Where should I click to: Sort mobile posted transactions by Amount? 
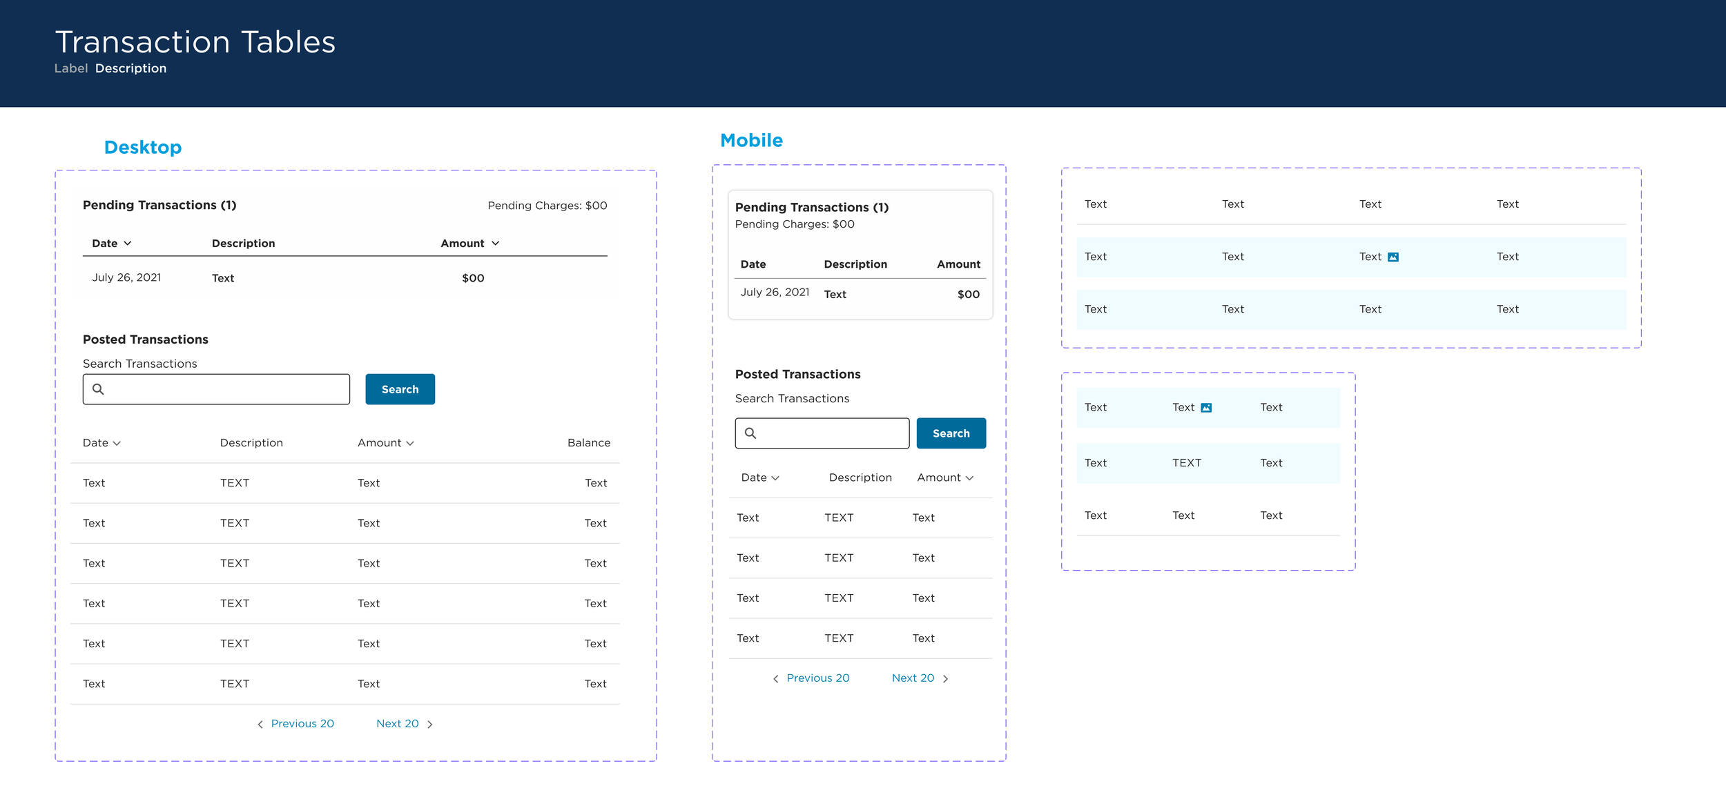[x=969, y=478]
